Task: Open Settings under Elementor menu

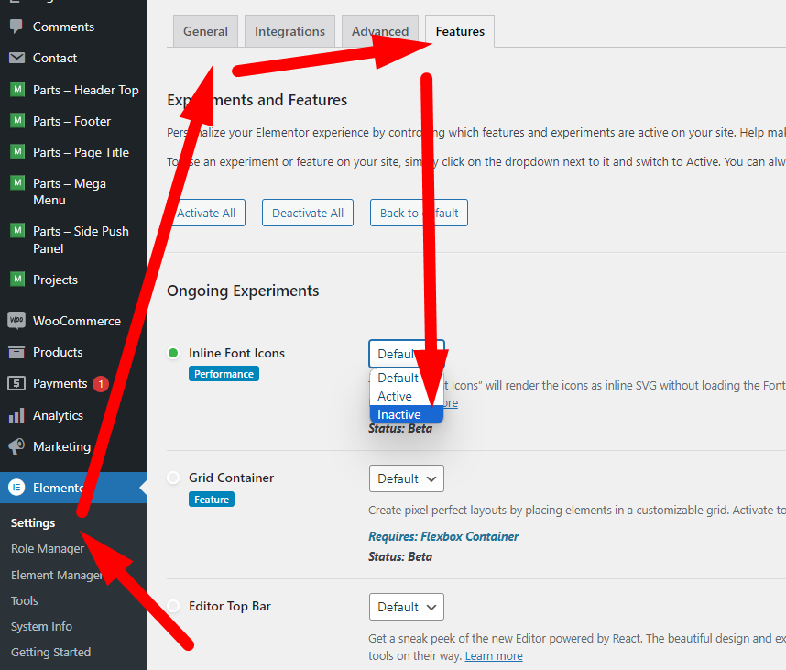Action: [x=33, y=523]
